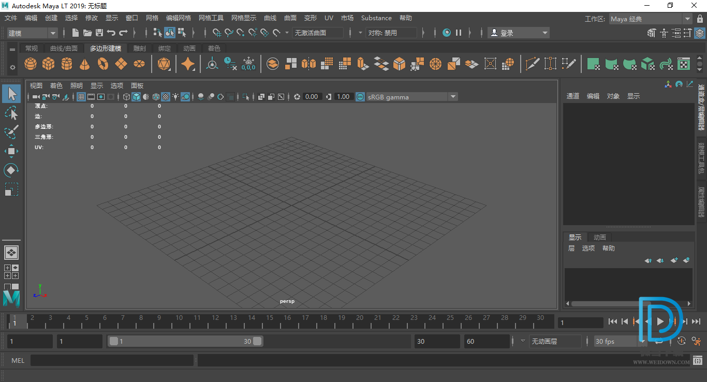
Task: Click the mirror geometry shelf icon
Action: click(308, 64)
